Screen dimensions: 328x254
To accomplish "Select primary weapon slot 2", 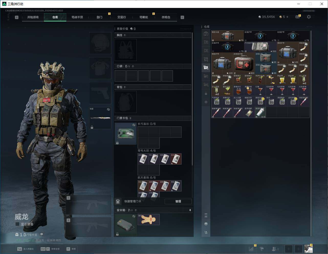I will coord(89,227).
